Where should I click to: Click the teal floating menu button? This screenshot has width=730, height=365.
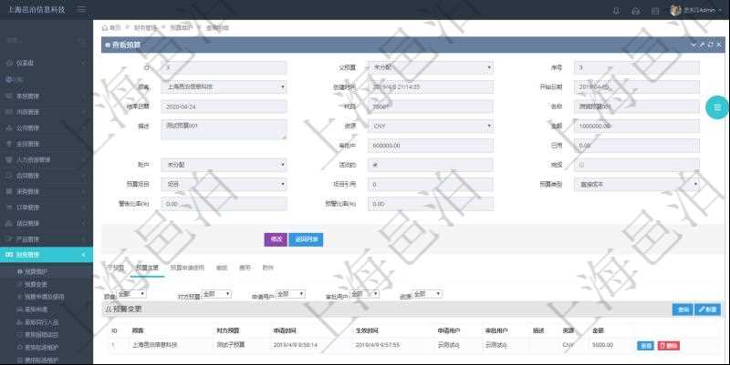[x=716, y=107]
